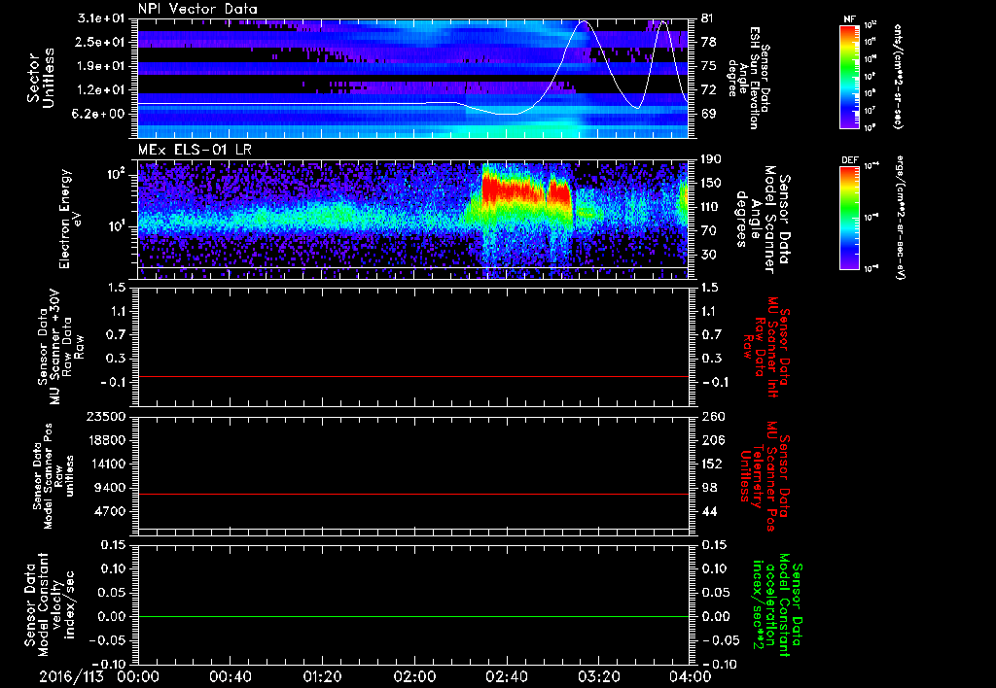Click the red high-flux burst in ELS spectrogram
Viewport: 996px width, 688px height.
(x=514, y=189)
